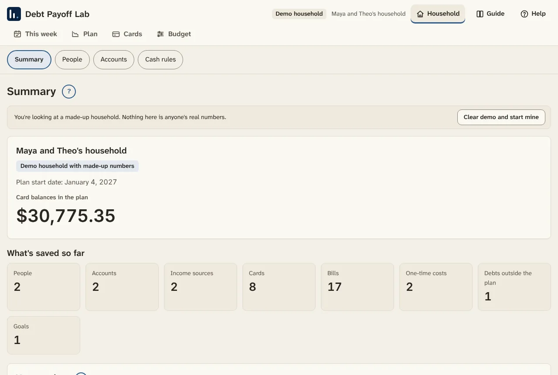This screenshot has width=558, height=375.
Task: Open the Summary help question-mark button
Action: [x=69, y=92]
